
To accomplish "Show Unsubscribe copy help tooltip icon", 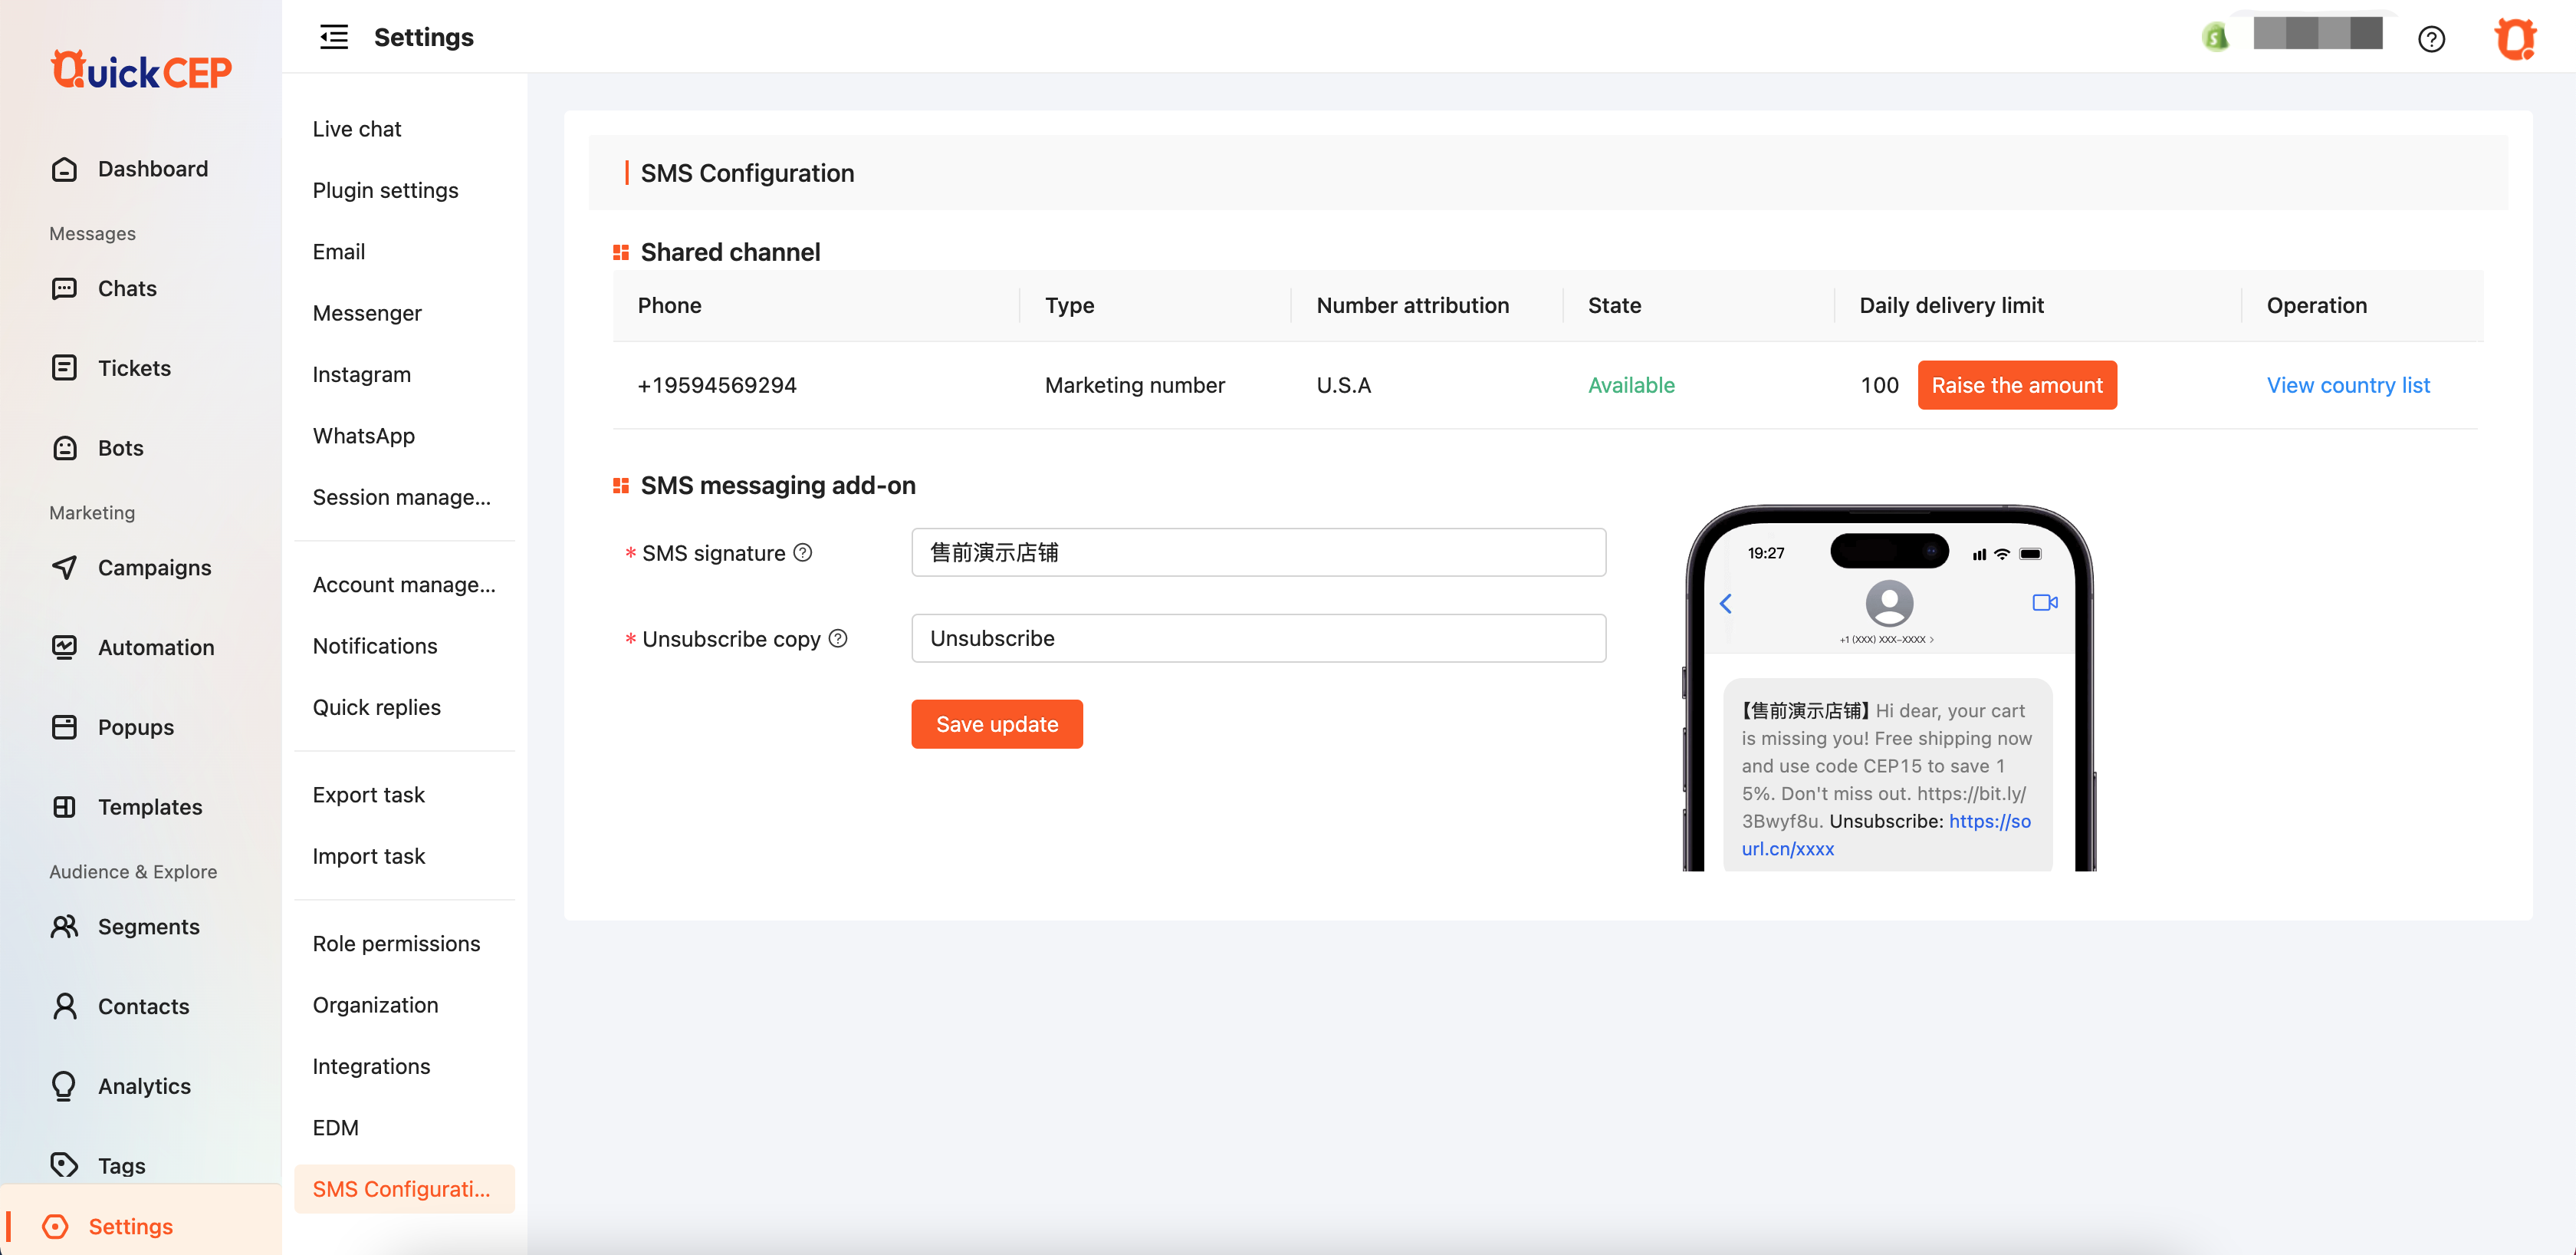I will tap(838, 638).
